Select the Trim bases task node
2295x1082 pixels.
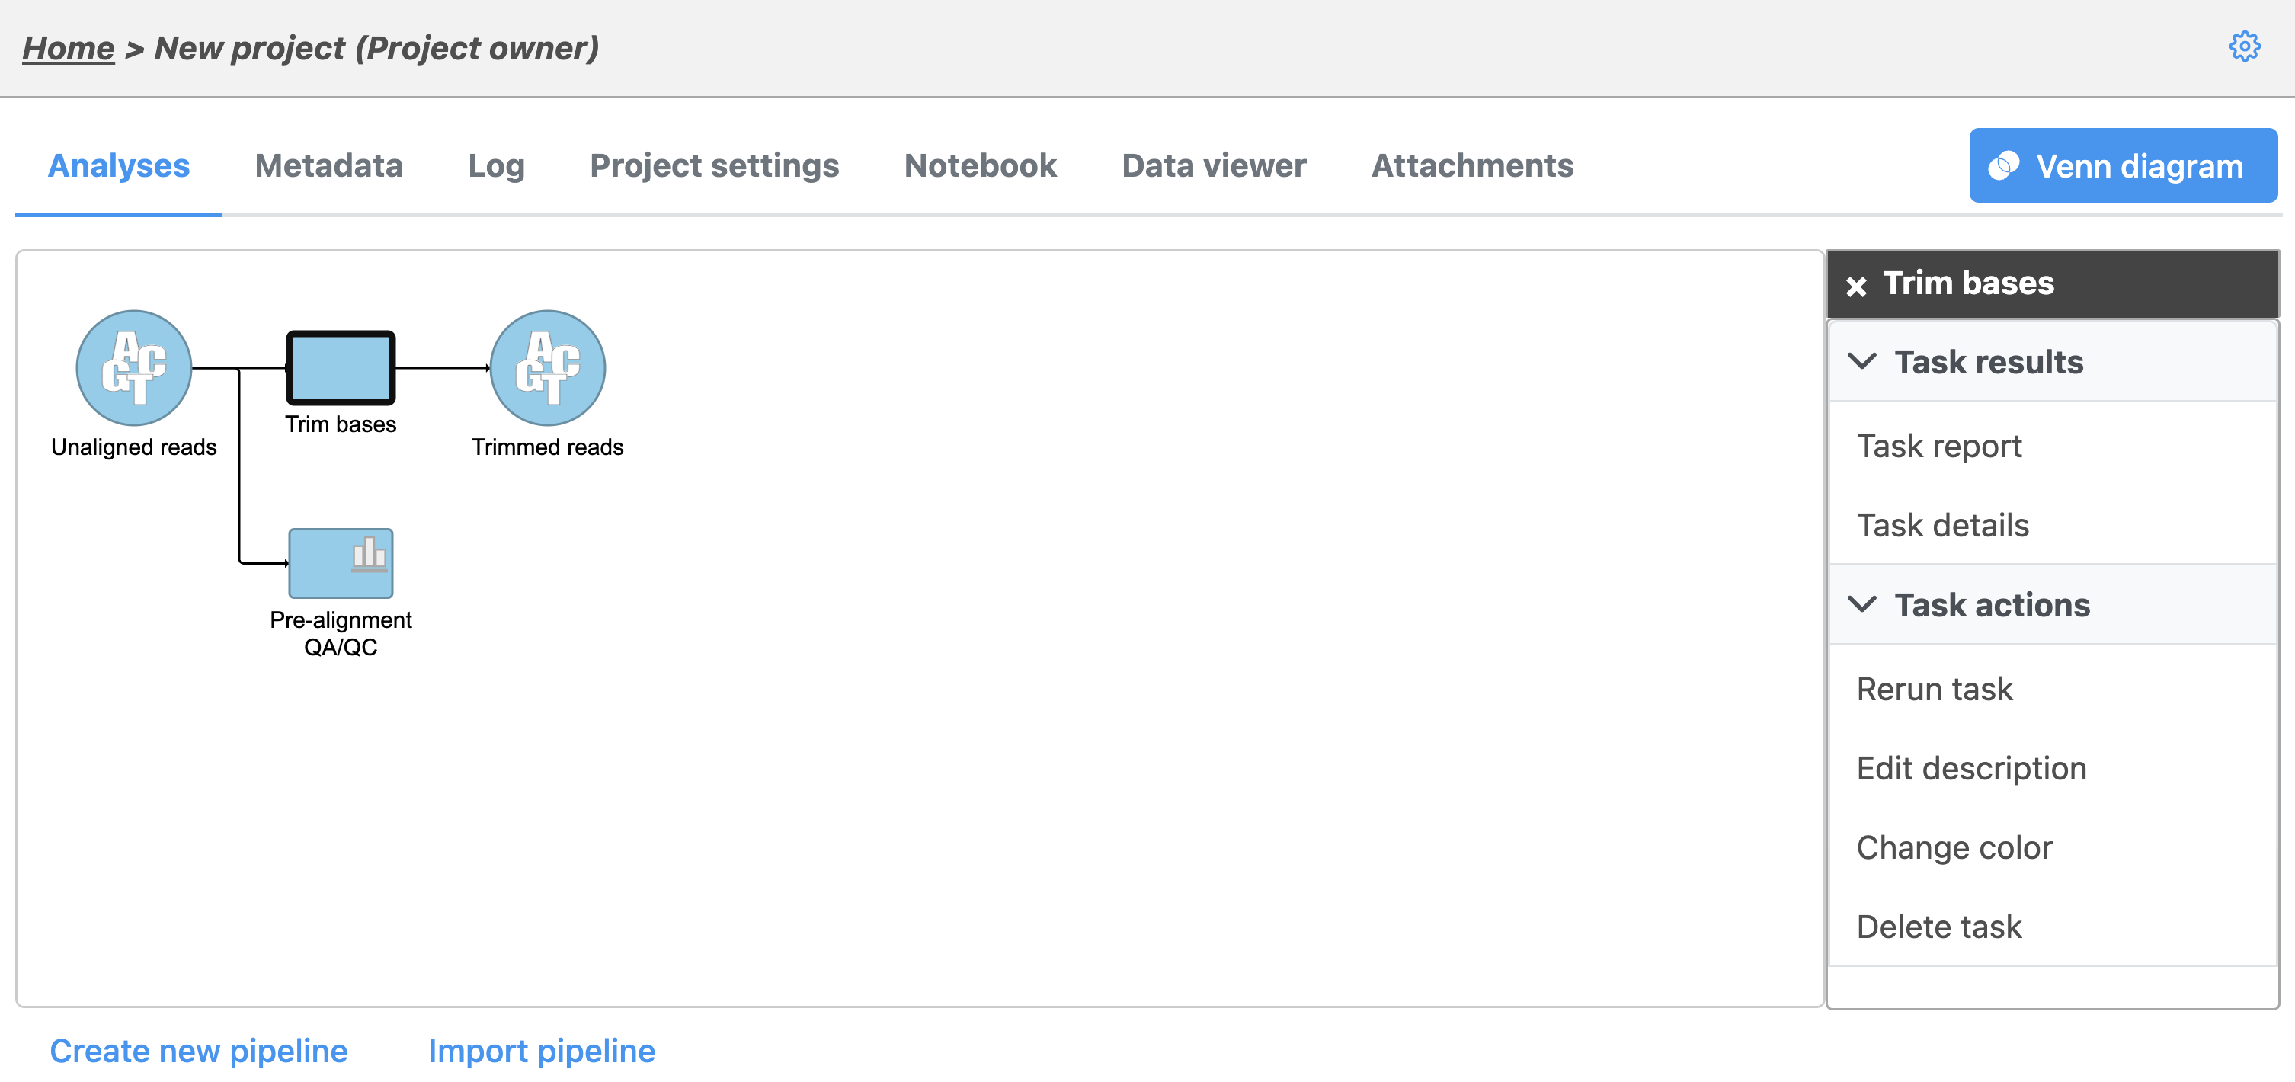pyautogui.click(x=341, y=367)
